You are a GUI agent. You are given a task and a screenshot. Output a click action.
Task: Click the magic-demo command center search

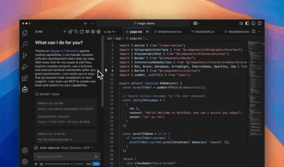click(x=144, y=23)
